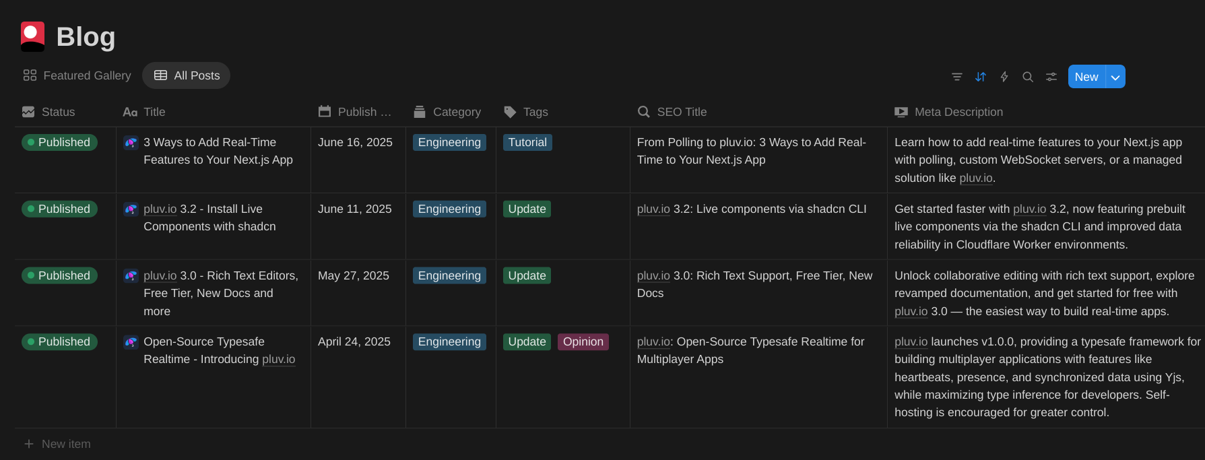Click Published status for April 24 post
The image size is (1205, 460).
coord(59,341)
